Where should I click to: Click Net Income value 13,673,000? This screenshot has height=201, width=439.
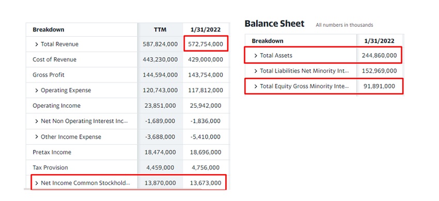(x=206, y=183)
